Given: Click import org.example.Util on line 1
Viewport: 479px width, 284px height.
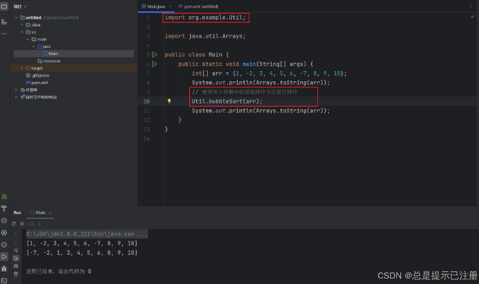Looking at the screenshot, I should [x=205, y=18].
